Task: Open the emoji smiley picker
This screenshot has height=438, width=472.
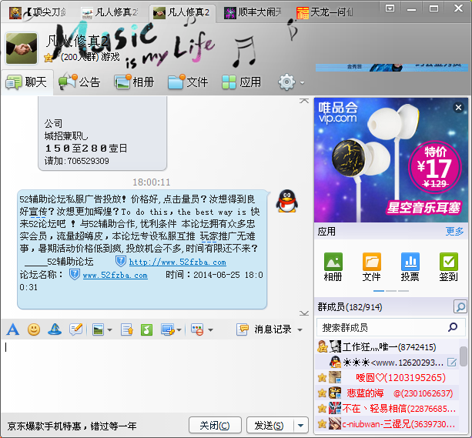Action: click(x=34, y=329)
